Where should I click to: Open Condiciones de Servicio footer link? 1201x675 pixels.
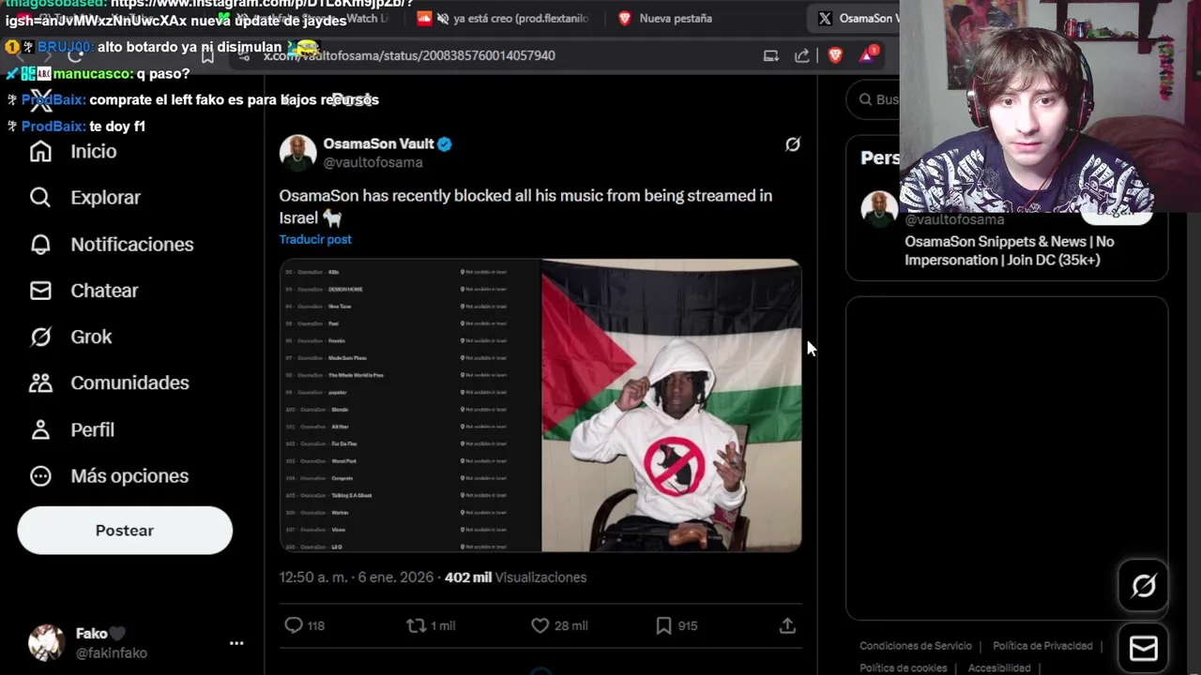(916, 646)
